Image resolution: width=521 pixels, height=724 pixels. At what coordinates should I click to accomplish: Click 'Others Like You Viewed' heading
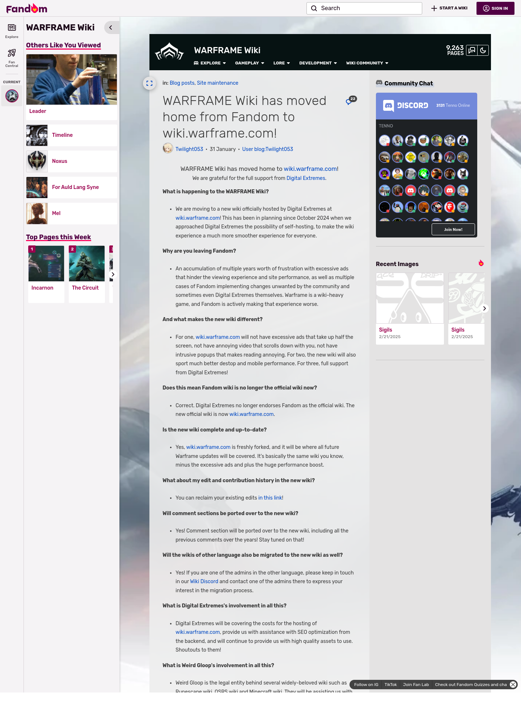click(x=63, y=45)
